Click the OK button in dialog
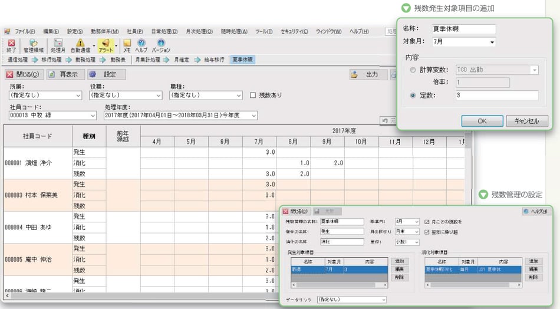Image resolution: width=560 pixels, height=309 pixels. (482, 120)
